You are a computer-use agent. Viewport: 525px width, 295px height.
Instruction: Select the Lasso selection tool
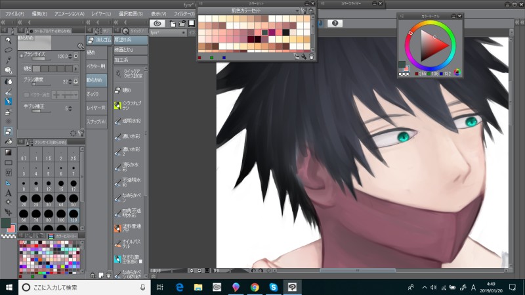pos(9,51)
